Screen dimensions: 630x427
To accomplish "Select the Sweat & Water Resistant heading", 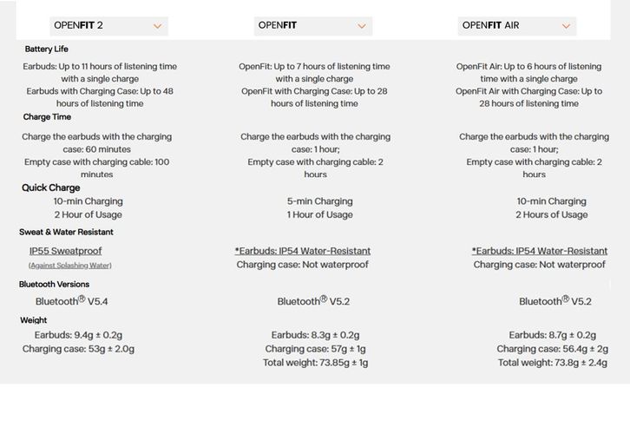I will [66, 232].
